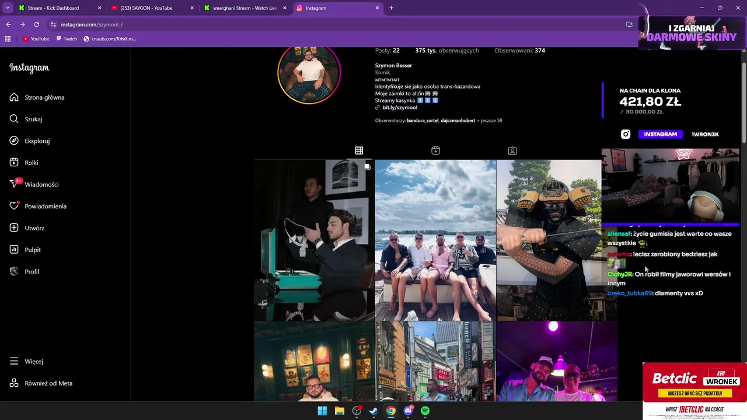Click the streamer webcam overlay
Screen dimensions: 747x420
coord(670,185)
